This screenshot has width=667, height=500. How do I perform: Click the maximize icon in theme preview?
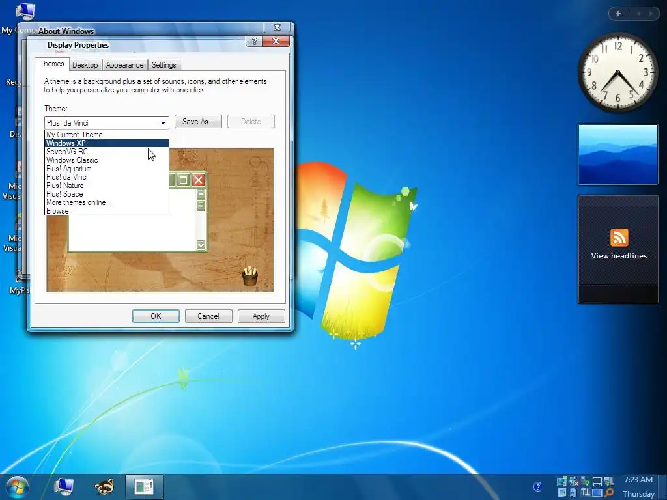click(183, 180)
